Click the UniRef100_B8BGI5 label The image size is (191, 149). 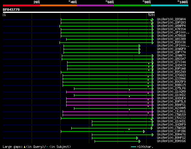[x=171, y=85]
